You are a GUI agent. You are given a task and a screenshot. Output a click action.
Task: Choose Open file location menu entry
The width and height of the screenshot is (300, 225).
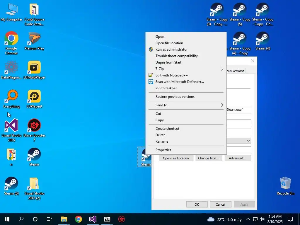(x=186, y=43)
